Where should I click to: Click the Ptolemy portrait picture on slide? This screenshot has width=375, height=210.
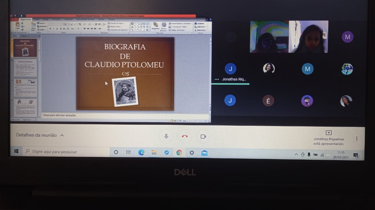coord(125,91)
